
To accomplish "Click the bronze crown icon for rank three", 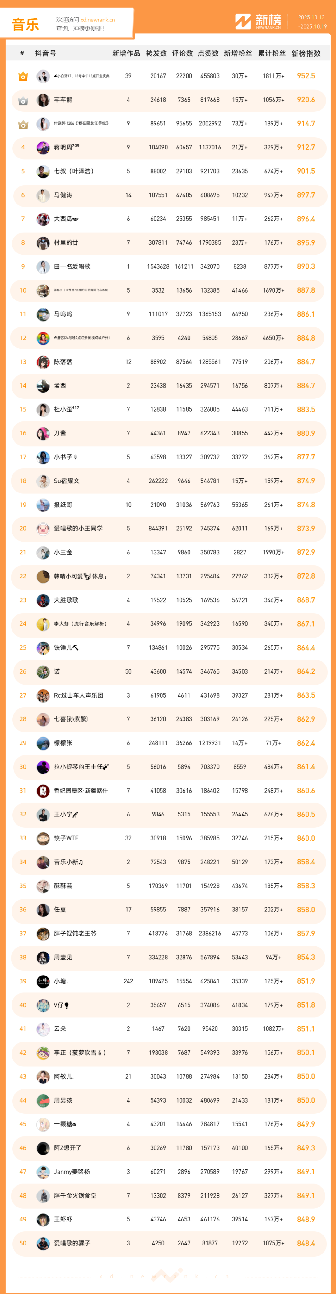I will [x=23, y=124].
